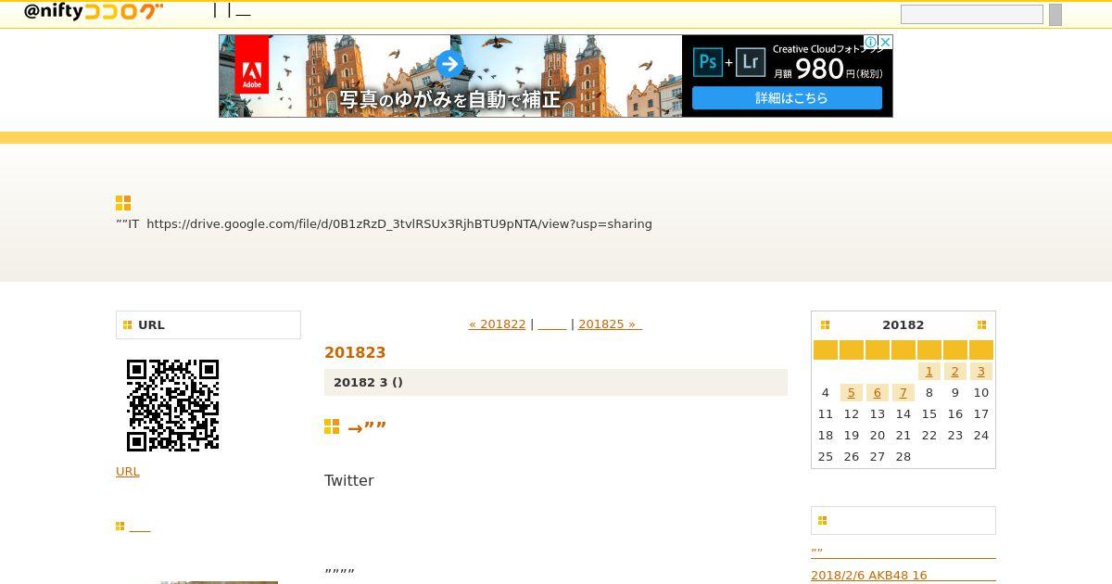Click the Lr Lightroom icon in the ad

(751, 62)
